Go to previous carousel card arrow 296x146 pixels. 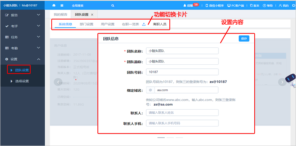pyautogui.click(x=58, y=82)
